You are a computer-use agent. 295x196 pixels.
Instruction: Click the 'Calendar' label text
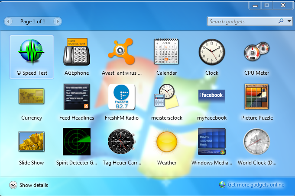(x=166, y=73)
